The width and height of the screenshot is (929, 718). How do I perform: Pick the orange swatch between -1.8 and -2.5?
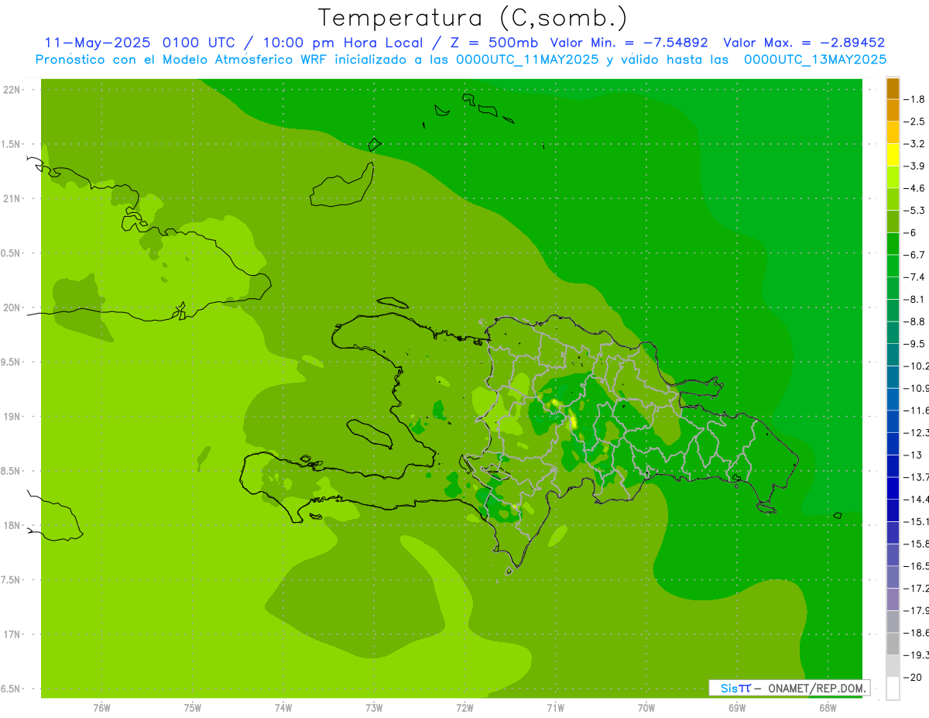pyautogui.click(x=893, y=110)
